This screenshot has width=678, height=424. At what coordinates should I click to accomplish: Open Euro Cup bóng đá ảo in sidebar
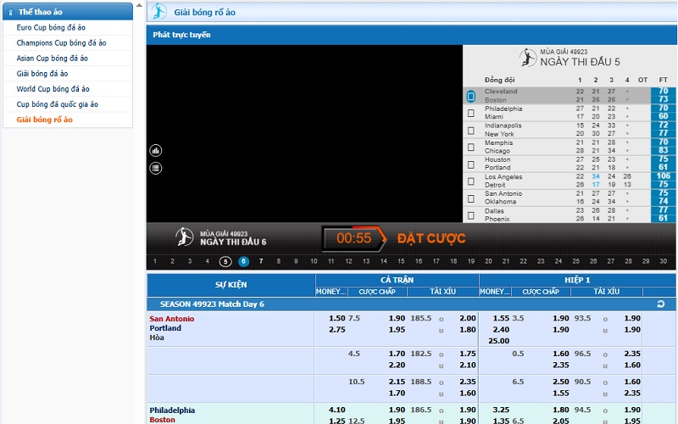tap(51, 28)
